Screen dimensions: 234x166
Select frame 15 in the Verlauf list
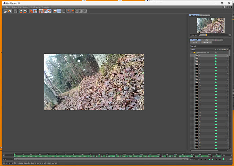[209, 100]
